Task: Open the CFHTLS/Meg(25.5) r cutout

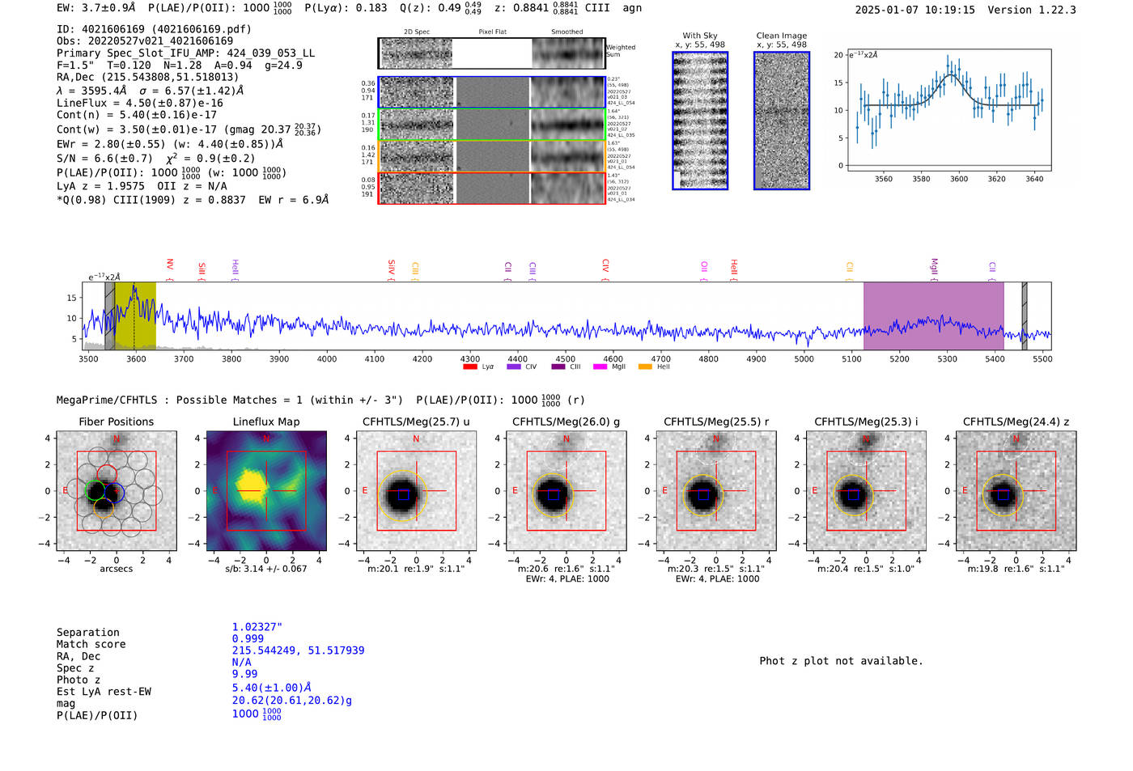Action: coord(716,491)
